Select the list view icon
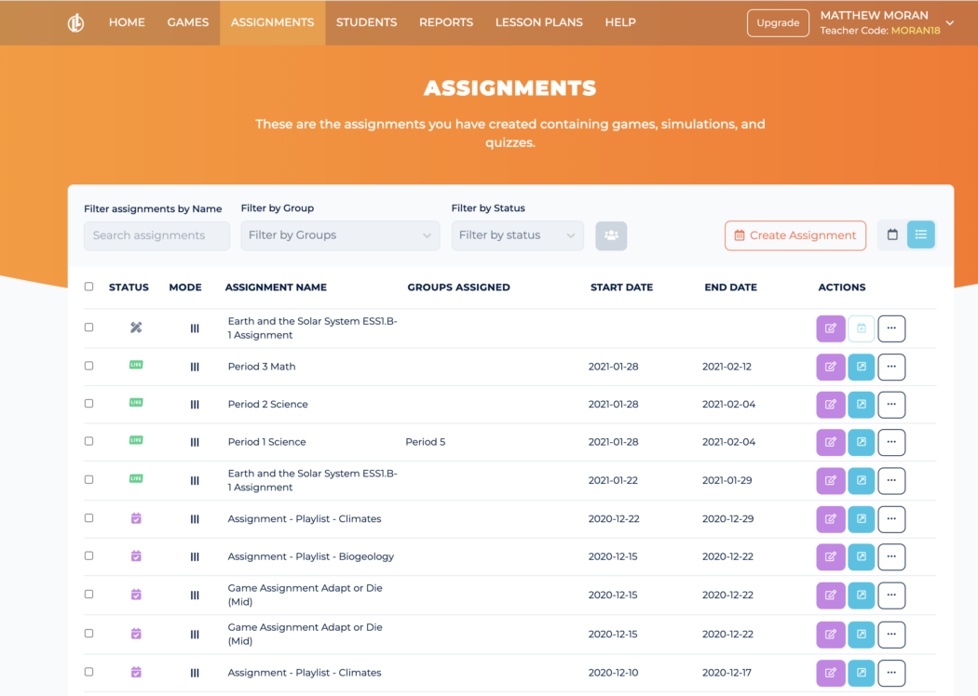 pos(921,234)
